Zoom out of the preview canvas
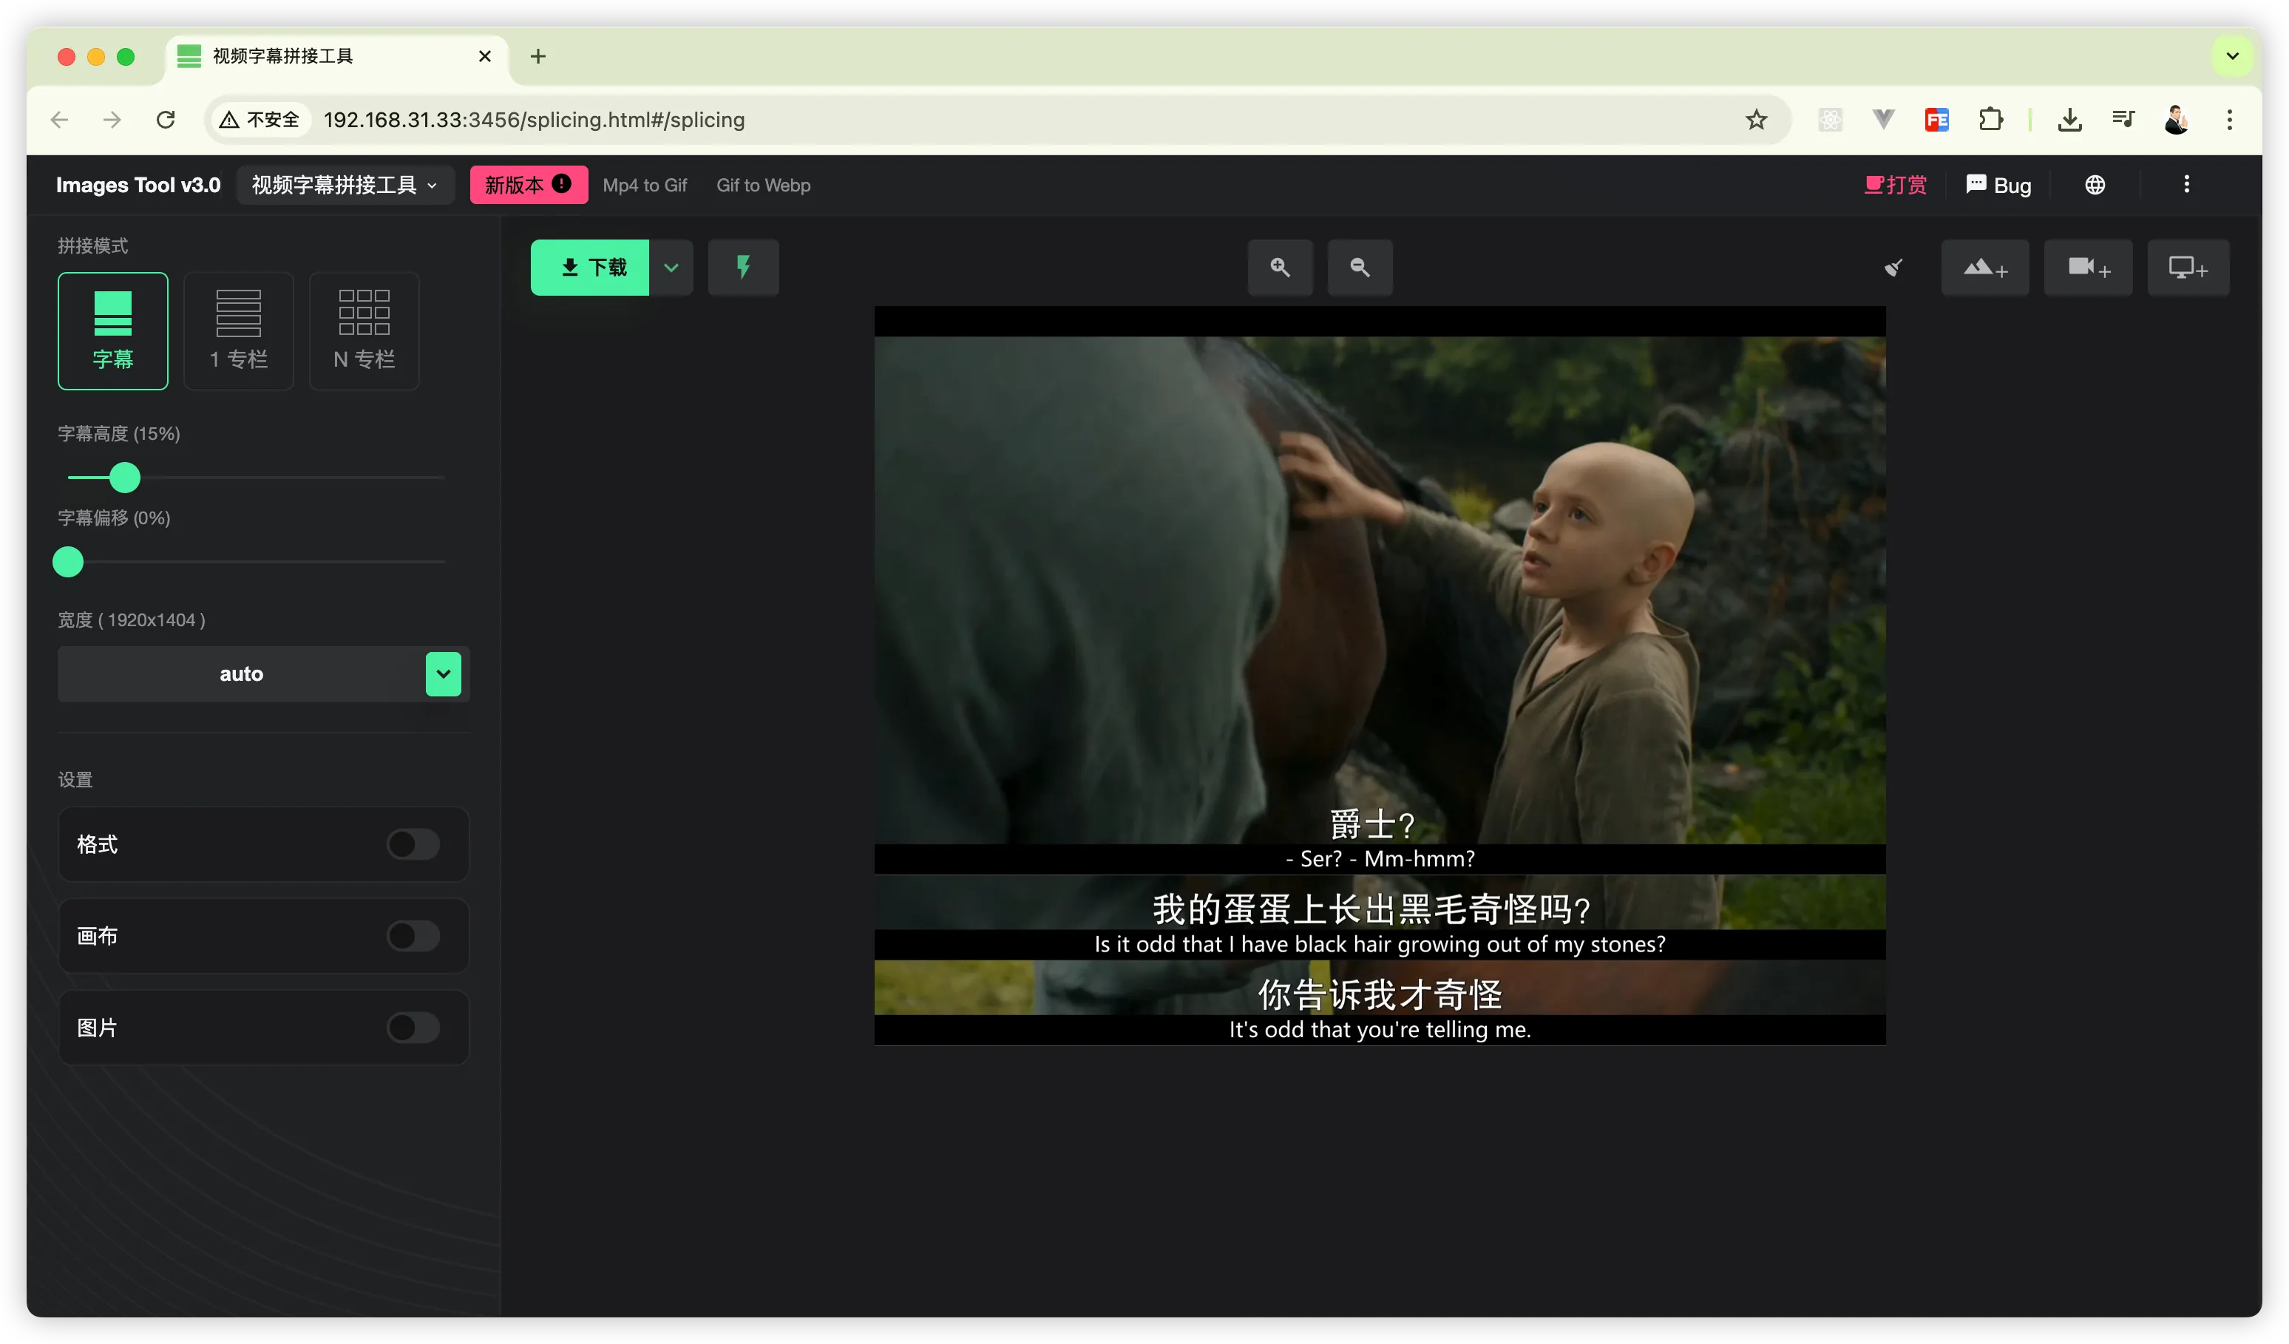Viewport: 2289px width, 1344px height. pyautogui.click(x=1360, y=268)
